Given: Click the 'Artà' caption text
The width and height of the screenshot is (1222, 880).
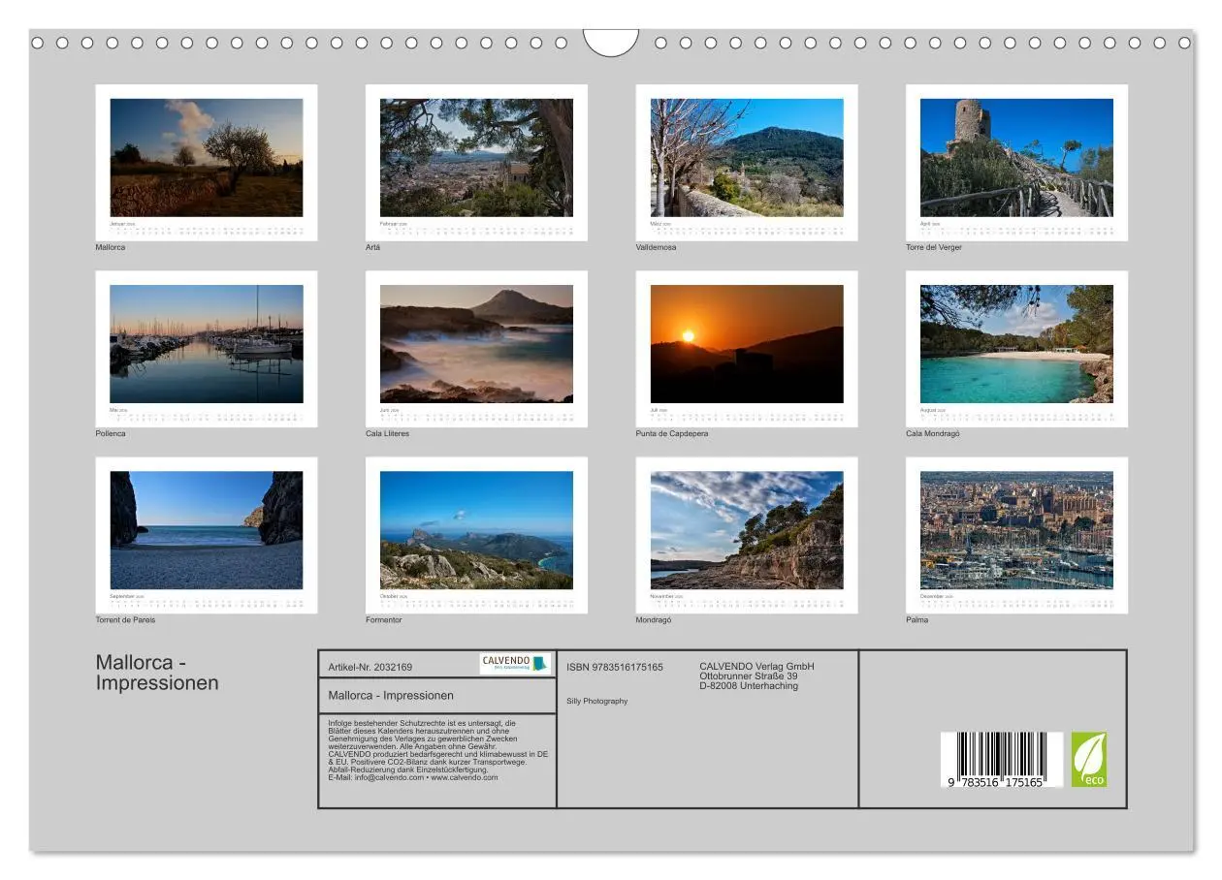Looking at the screenshot, I should [372, 247].
